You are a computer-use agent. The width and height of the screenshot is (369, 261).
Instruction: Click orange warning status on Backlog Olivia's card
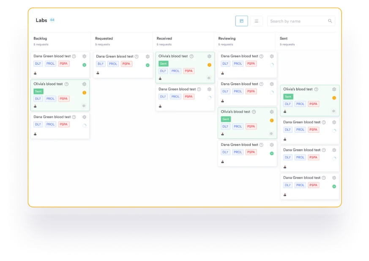84,92
